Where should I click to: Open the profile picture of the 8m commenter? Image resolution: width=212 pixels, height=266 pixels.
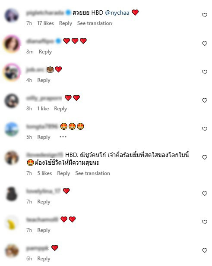12,44
